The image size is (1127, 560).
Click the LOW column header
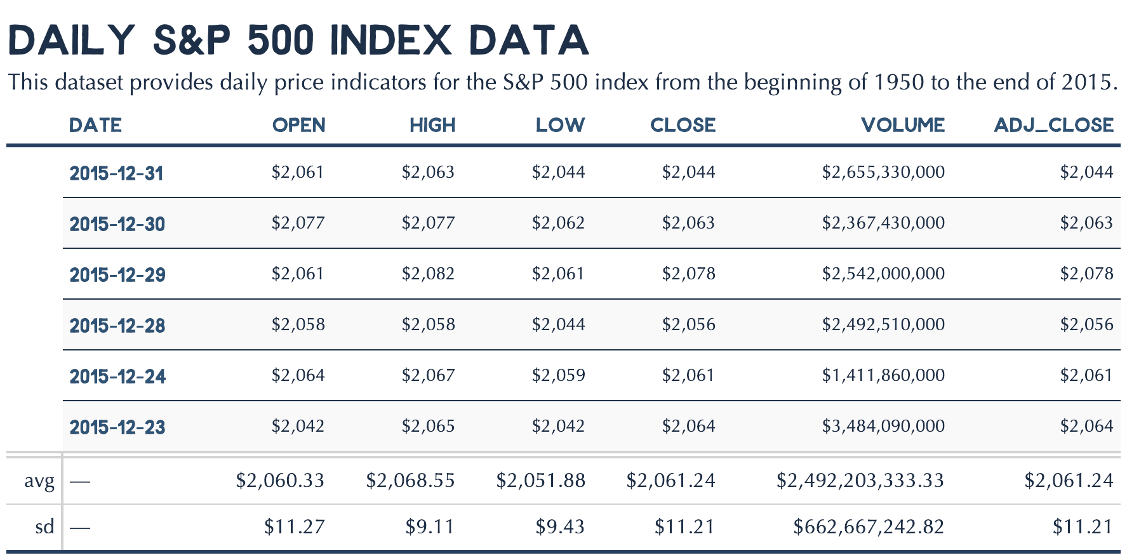tap(560, 125)
